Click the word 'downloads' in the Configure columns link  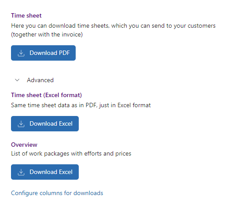click(x=88, y=193)
